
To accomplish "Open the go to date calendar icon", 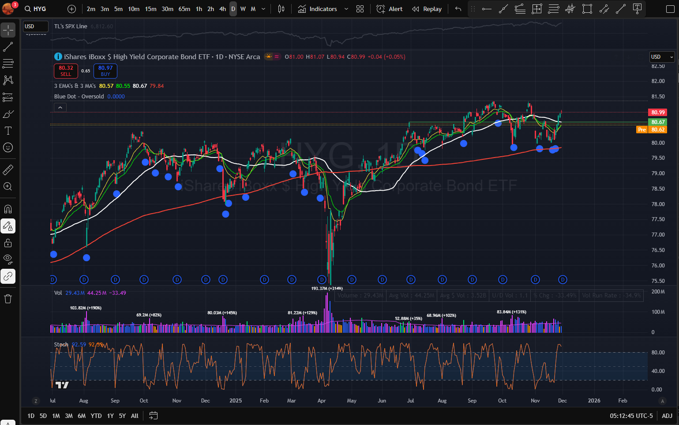I will (x=153, y=415).
